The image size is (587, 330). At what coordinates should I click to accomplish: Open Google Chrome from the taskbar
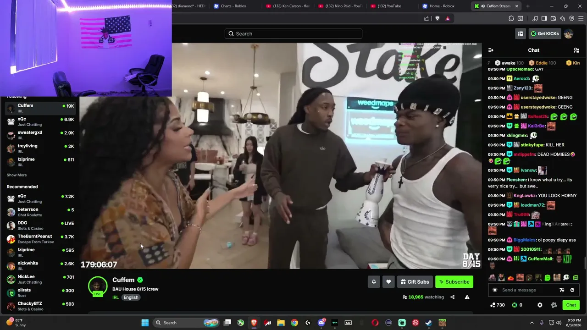294,323
